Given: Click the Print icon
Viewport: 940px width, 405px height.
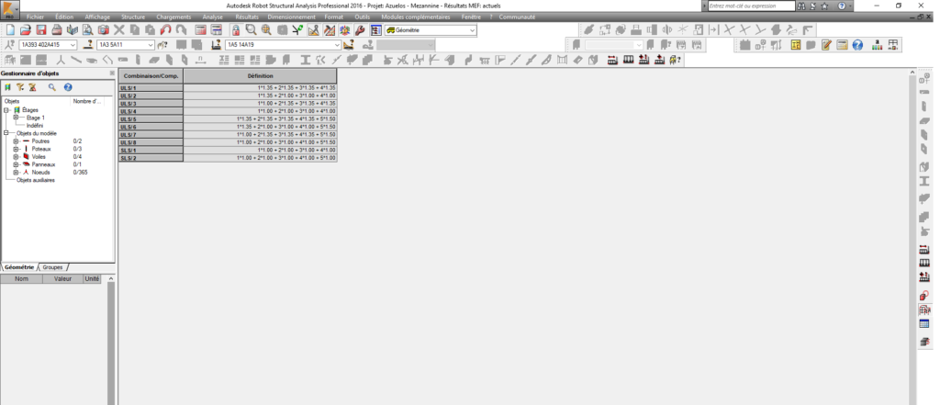Looking at the screenshot, I should 57,30.
